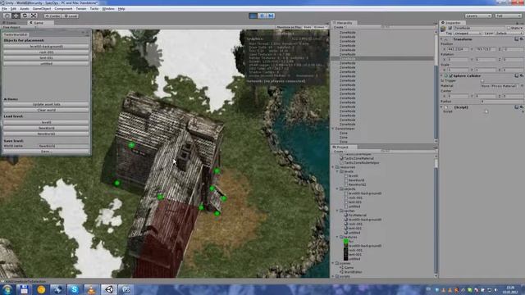The height and width of the screenshot is (295, 525).
Task: Open Project Create dropdown
Action: (x=339, y=151)
